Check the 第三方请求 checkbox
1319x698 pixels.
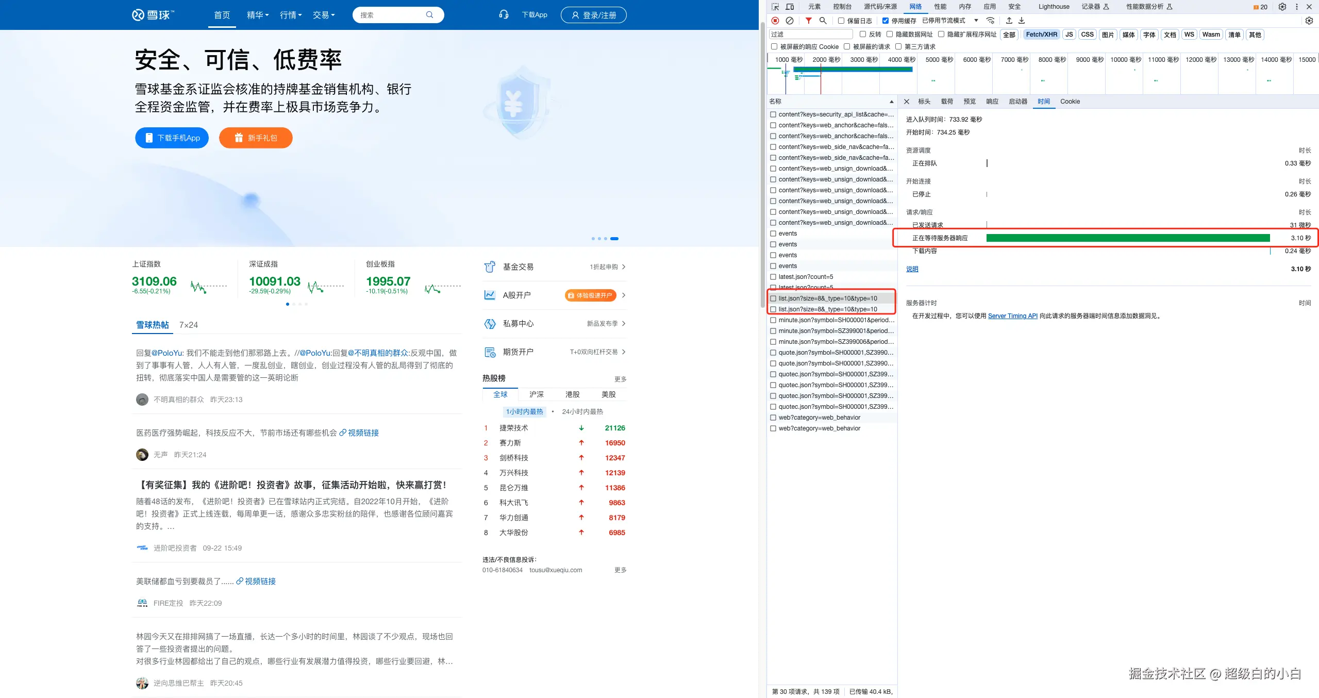898,46
